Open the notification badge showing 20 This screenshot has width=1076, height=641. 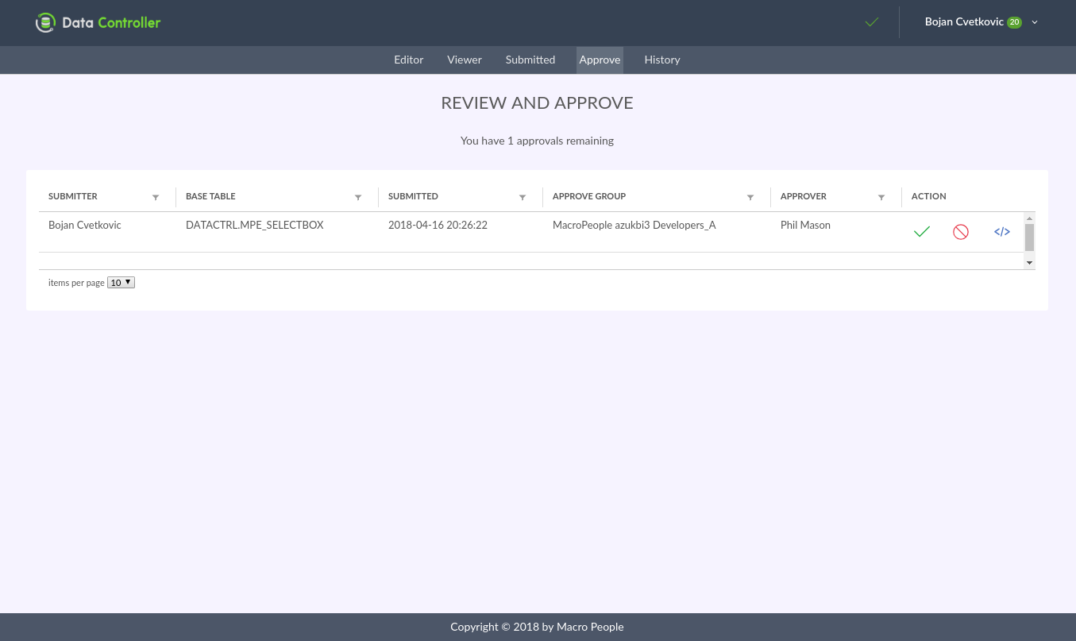(x=1014, y=22)
